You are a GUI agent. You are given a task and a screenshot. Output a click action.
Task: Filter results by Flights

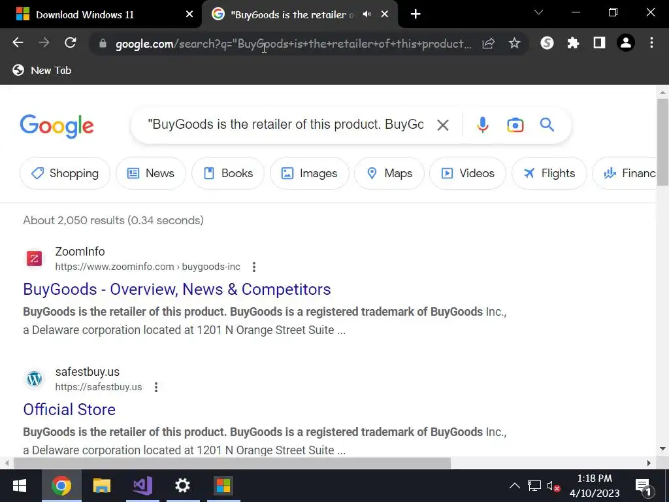click(x=549, y=173)
